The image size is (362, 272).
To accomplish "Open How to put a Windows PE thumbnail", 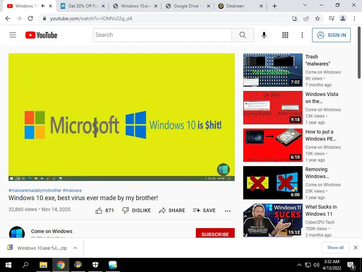I will 273,145.
